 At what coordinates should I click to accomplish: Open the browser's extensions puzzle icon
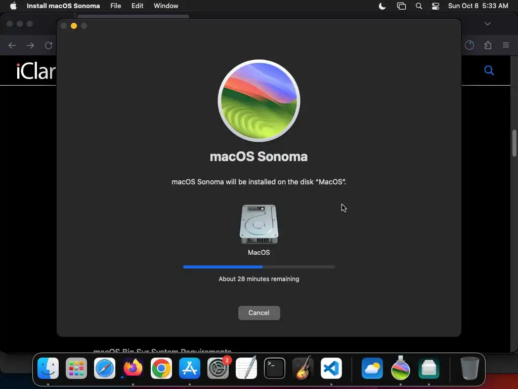488,45
